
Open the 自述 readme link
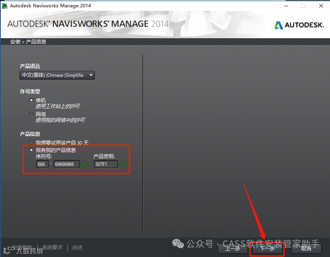pos(77,247)
